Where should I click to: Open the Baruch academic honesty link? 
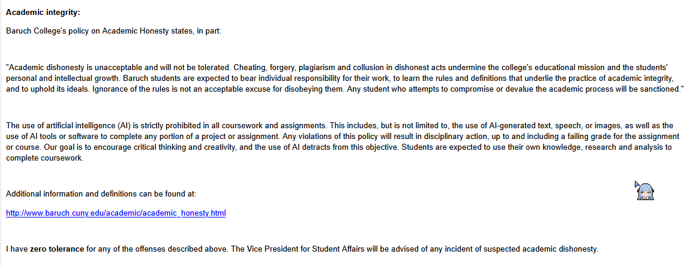point(116,213)
